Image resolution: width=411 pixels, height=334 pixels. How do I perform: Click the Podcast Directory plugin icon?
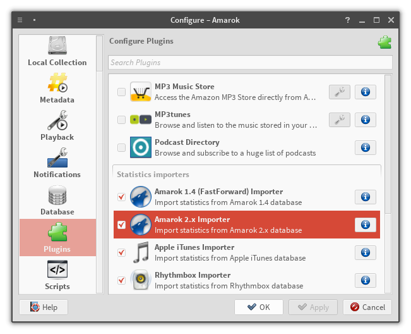point(141,147)
